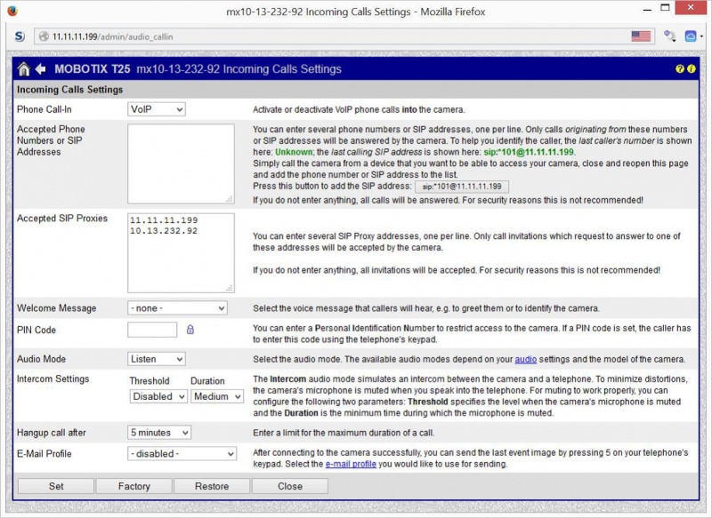This screenshot has height=518, width=712.
Task: Open the Threshold dropdown set to Disabled
Action: point(158,396)
